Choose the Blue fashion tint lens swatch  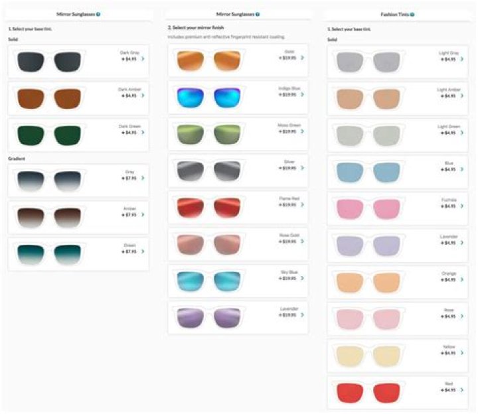point(368,172)
